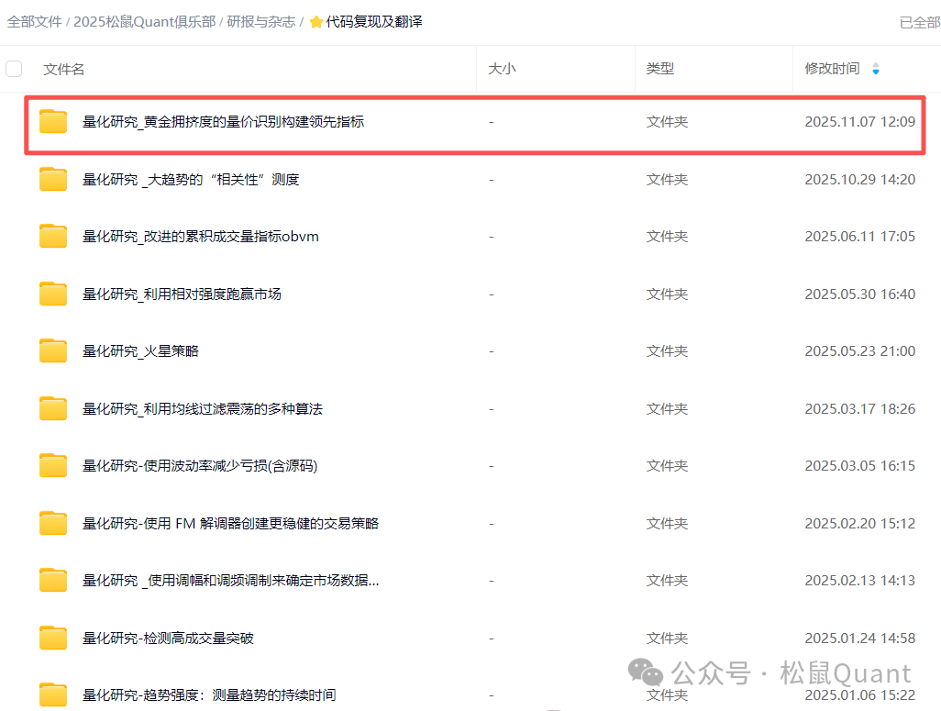Click the folder icon of 使用FM解调器创建更稳健的交易策略
This screenshot has height=711, width=941.
click(52, 522)
